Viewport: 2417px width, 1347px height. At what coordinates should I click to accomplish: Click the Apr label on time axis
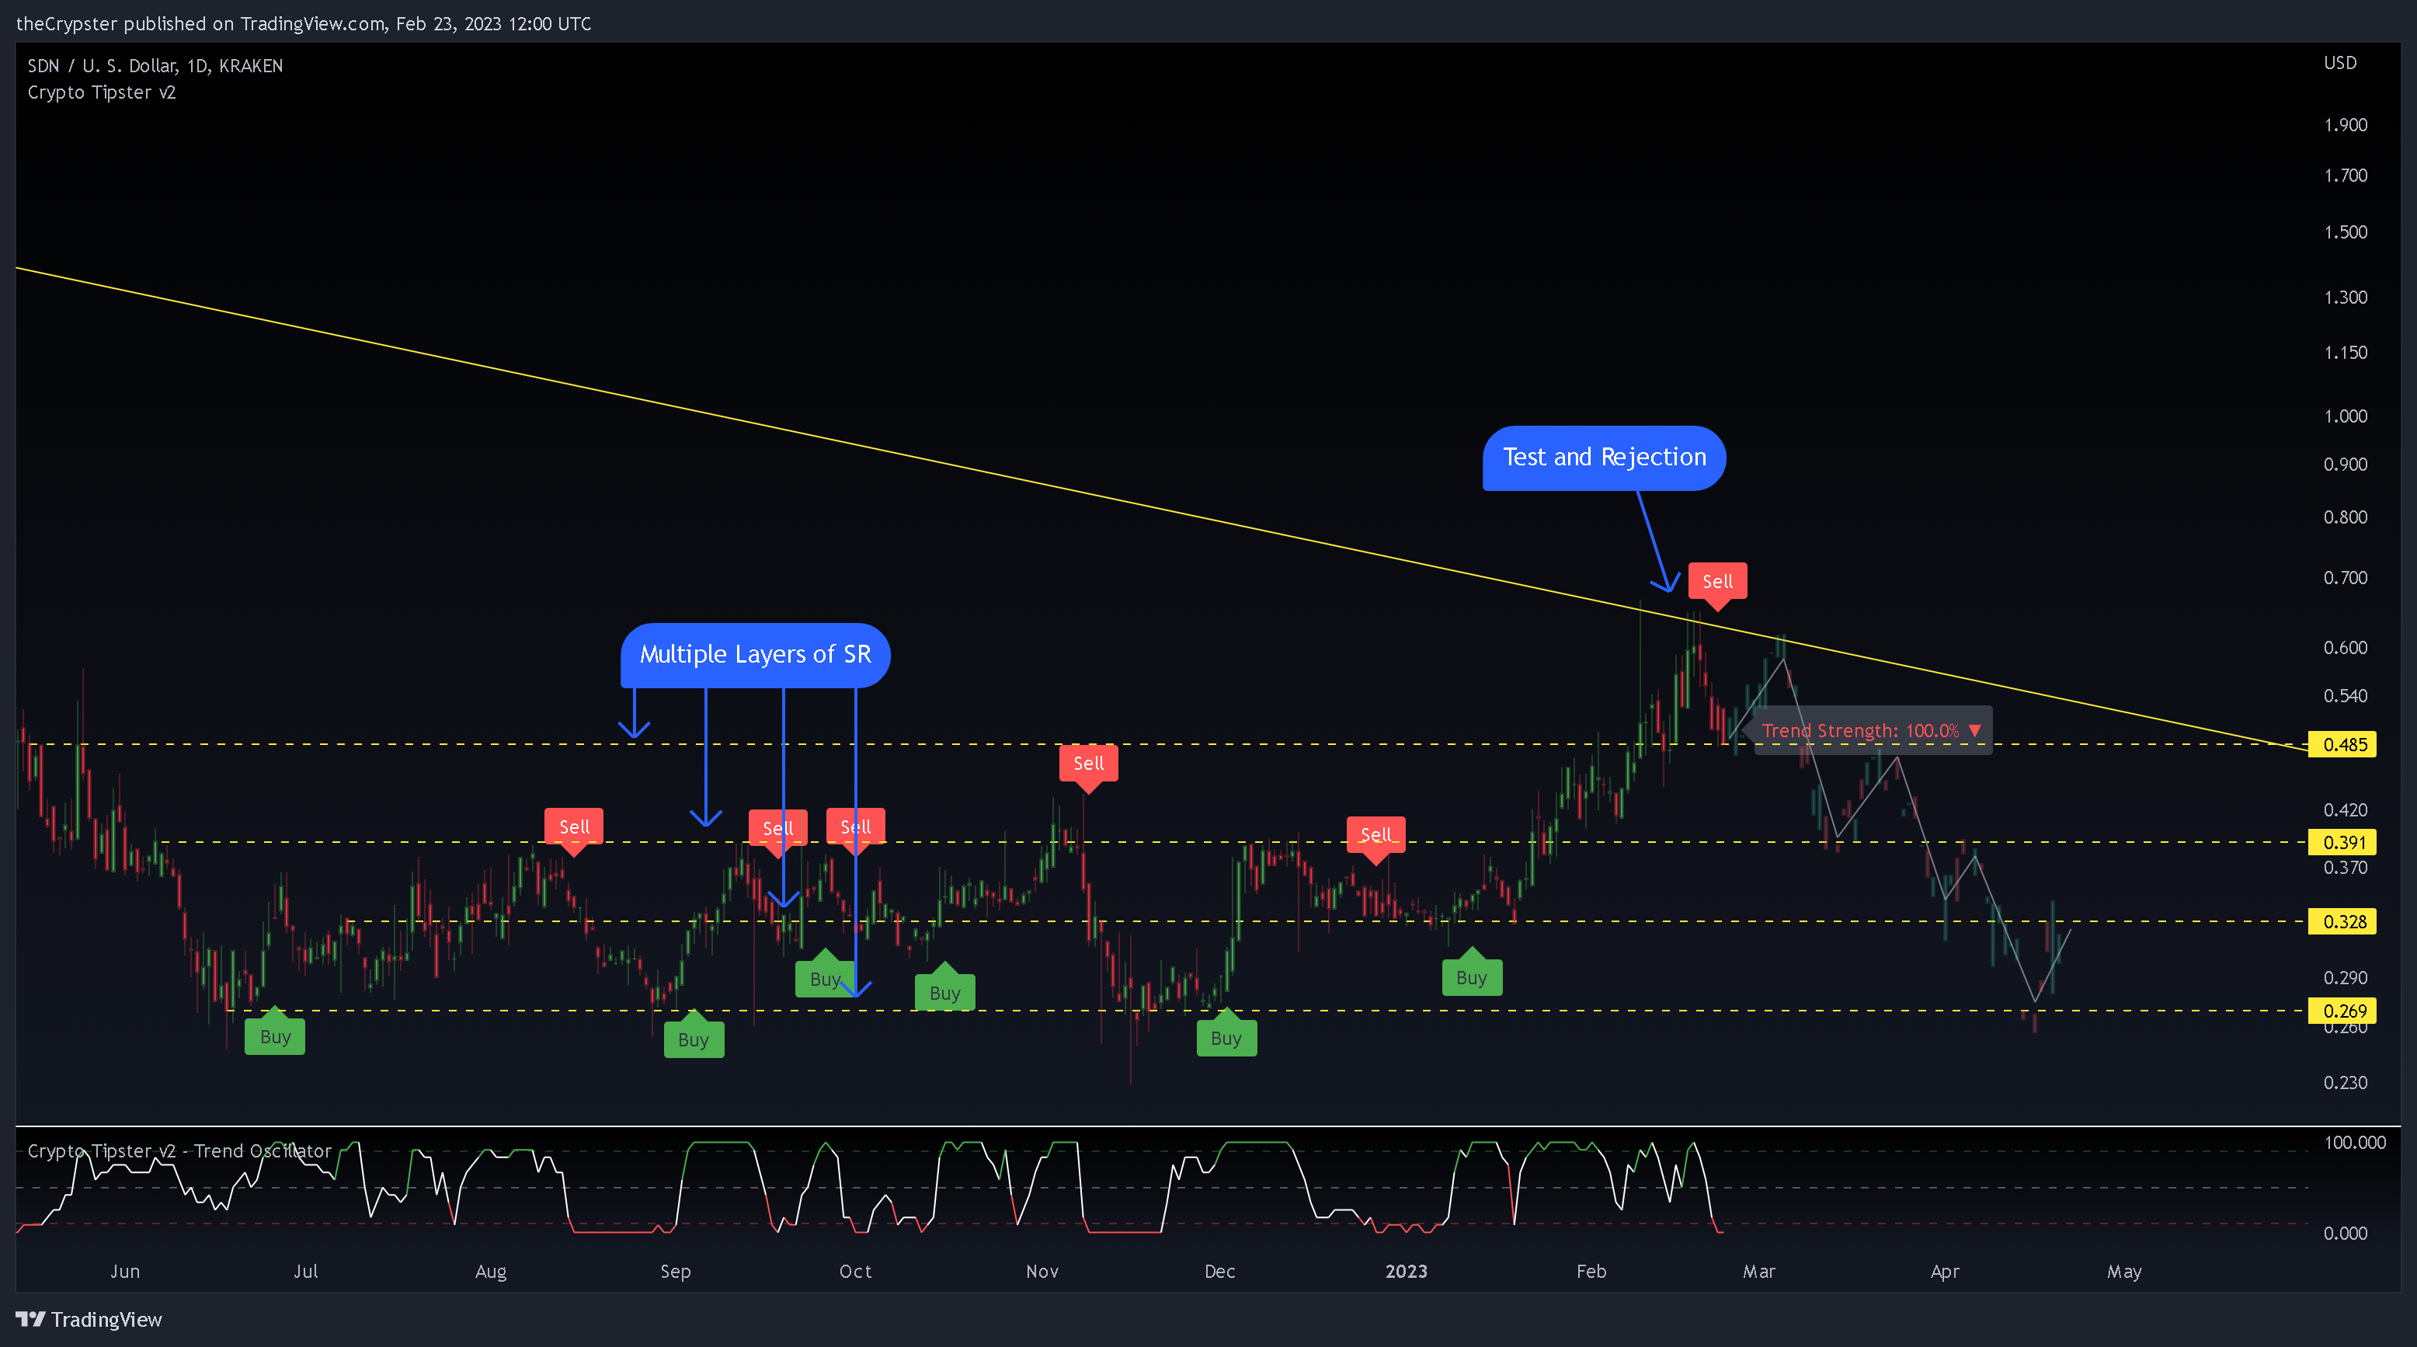pos(1945,1271)
